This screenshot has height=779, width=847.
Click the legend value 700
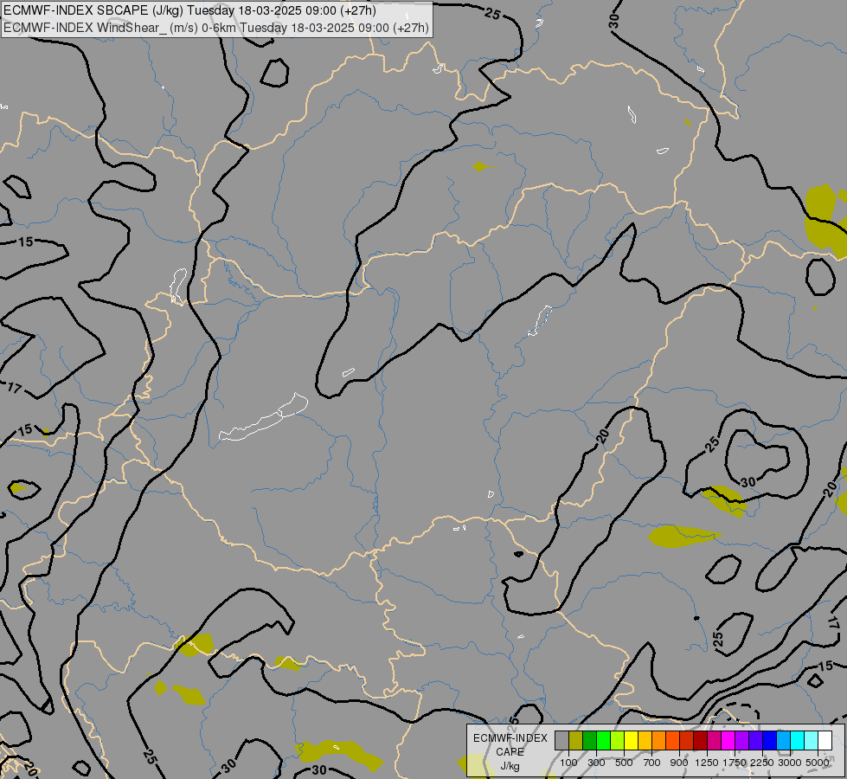pos(652,763)
